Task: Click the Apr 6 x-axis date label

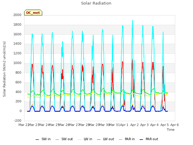Action: [x=175, y=125]
